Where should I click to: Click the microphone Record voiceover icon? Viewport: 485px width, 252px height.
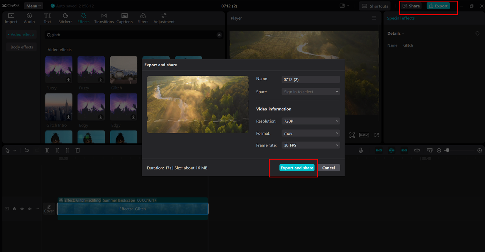(x=361, y=150)
